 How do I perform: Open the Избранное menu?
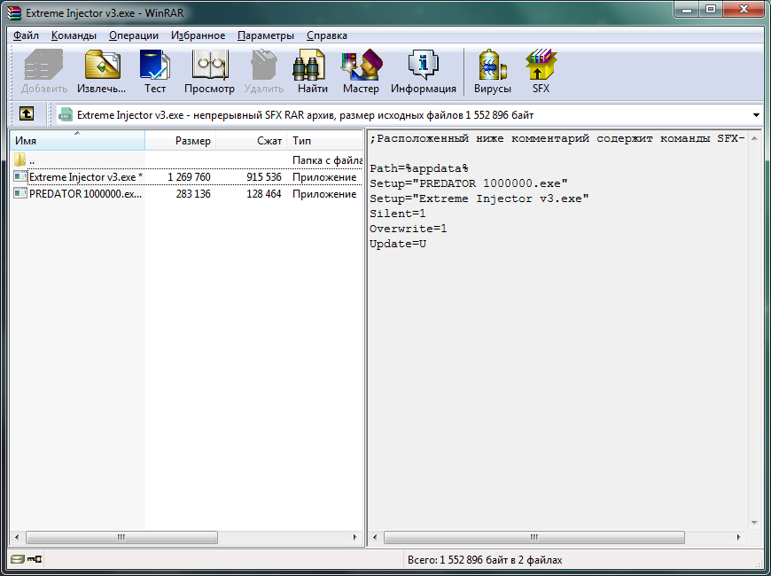point(198,35)
